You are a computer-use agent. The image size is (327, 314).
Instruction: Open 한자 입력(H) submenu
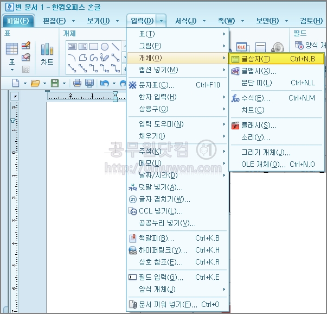pos(177,97)
